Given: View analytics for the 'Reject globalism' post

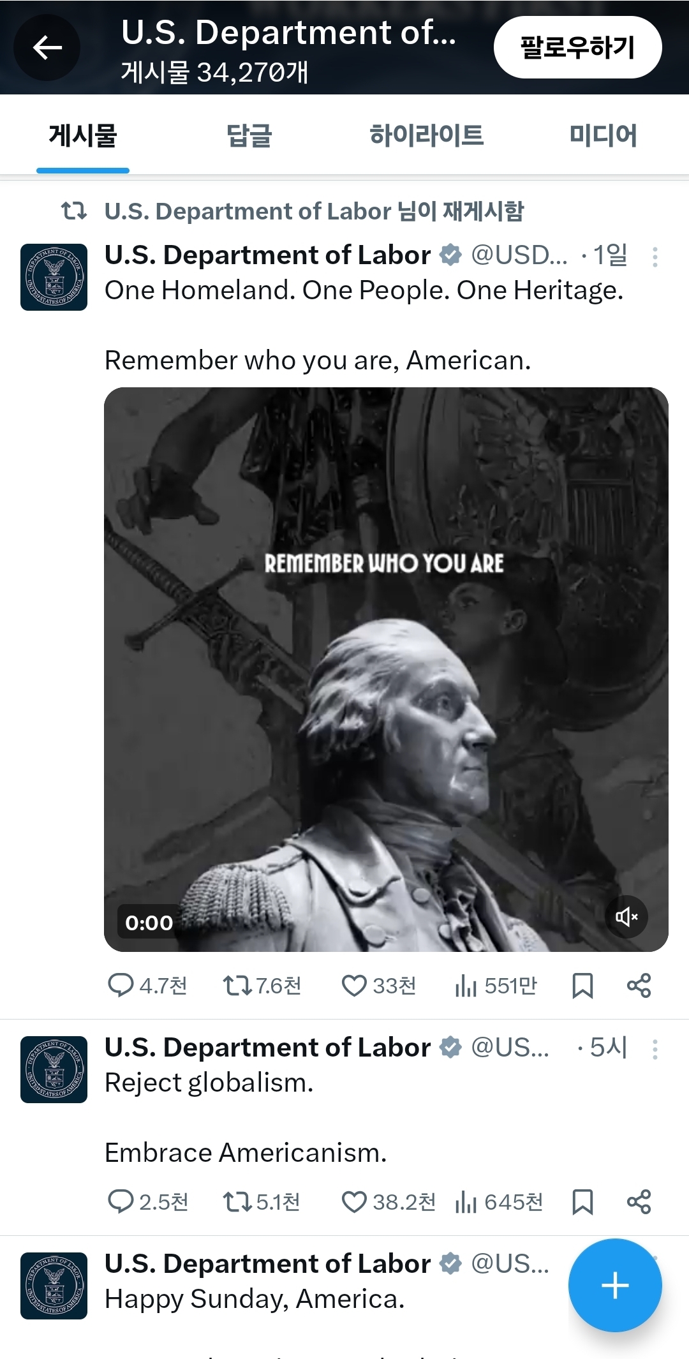Looking at the screenshot, I should (466, 1203).
